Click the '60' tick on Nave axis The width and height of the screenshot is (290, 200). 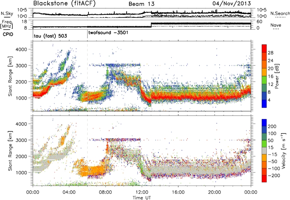pyautogui.click(x=259, y=22)
